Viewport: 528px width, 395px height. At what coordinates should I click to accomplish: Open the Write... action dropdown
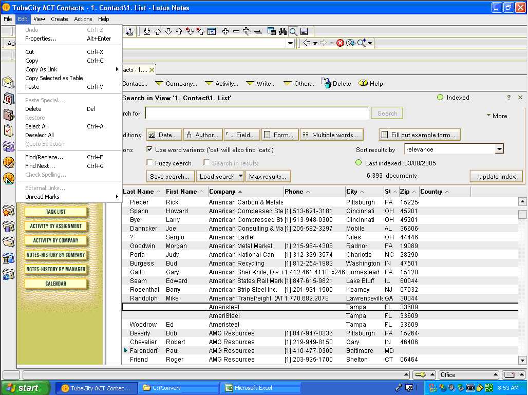pyautogui.click(x=260, y=84)
